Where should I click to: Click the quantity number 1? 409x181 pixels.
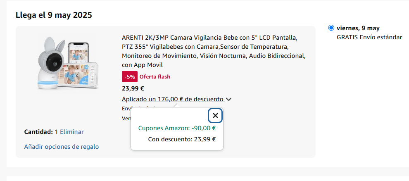[56, 132]
